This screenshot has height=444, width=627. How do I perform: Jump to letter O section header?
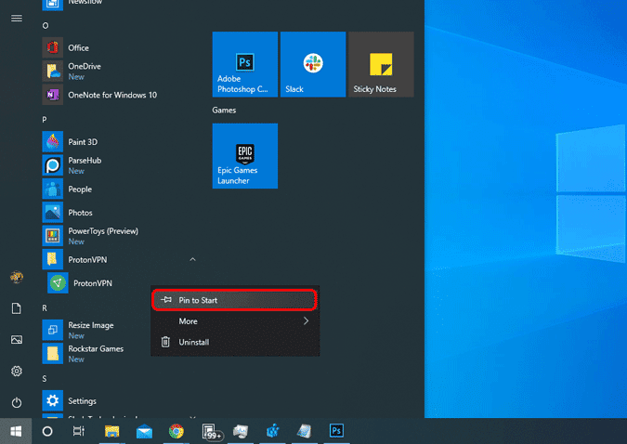(x=46, y=26)
